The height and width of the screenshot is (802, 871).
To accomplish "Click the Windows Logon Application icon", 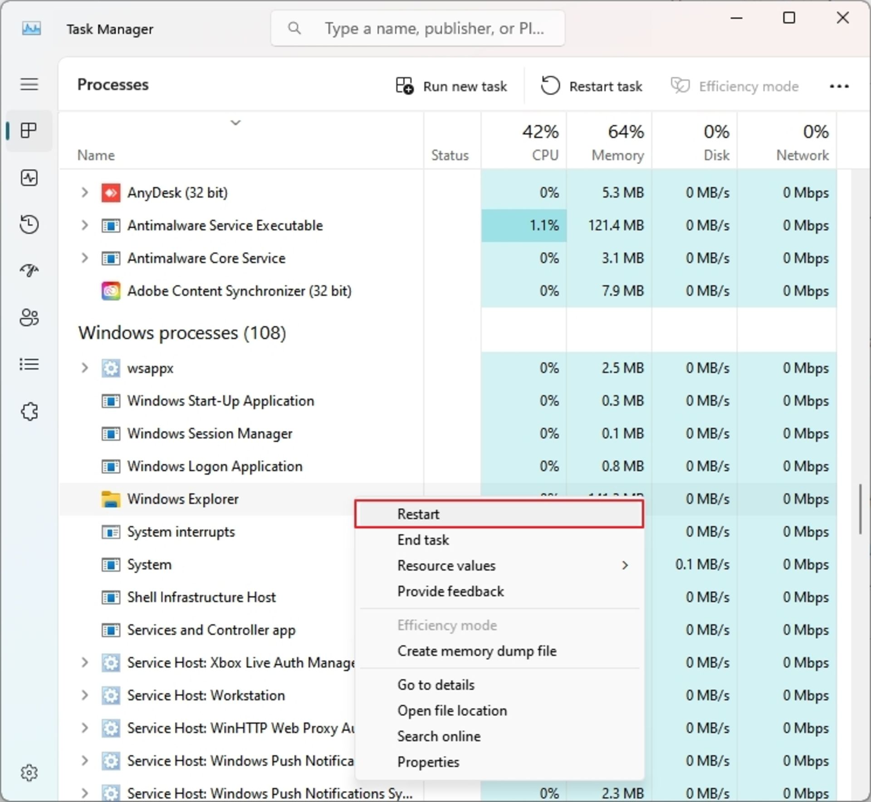I will pos(111,466).
